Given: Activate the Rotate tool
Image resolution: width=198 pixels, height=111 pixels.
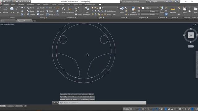Looking at the screenshot, I should coord(41,8).
